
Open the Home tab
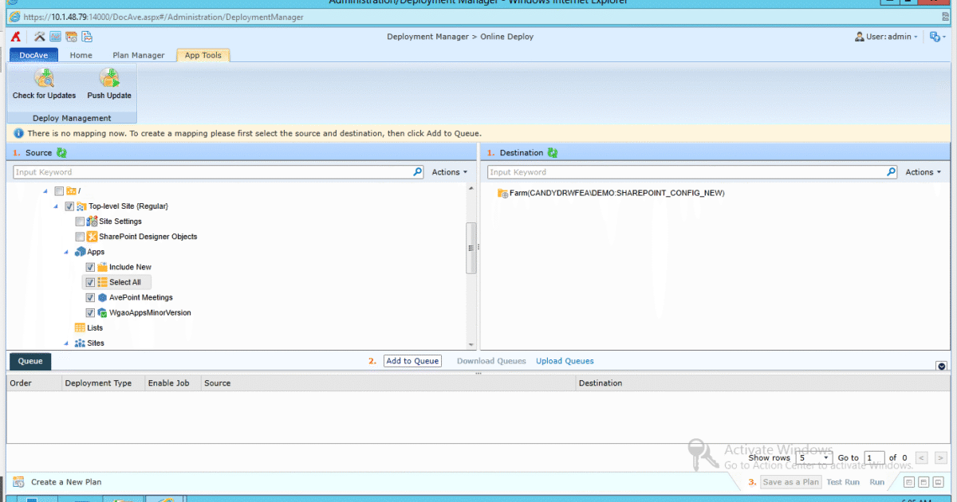point(81,55)
